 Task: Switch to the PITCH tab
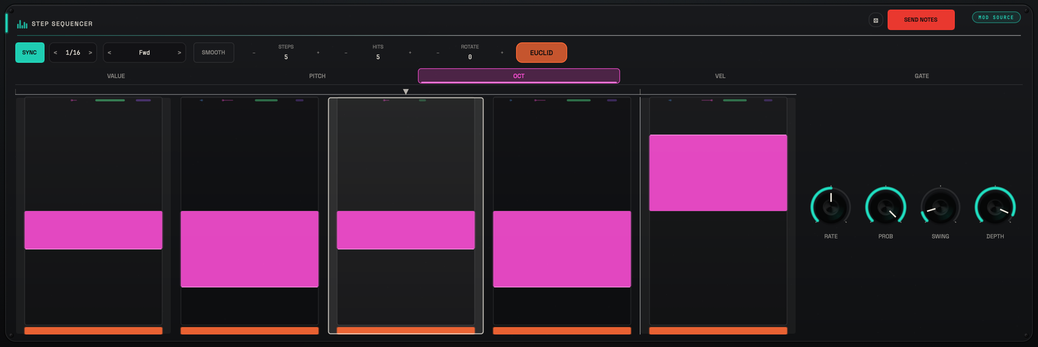(x=317, y=76)
